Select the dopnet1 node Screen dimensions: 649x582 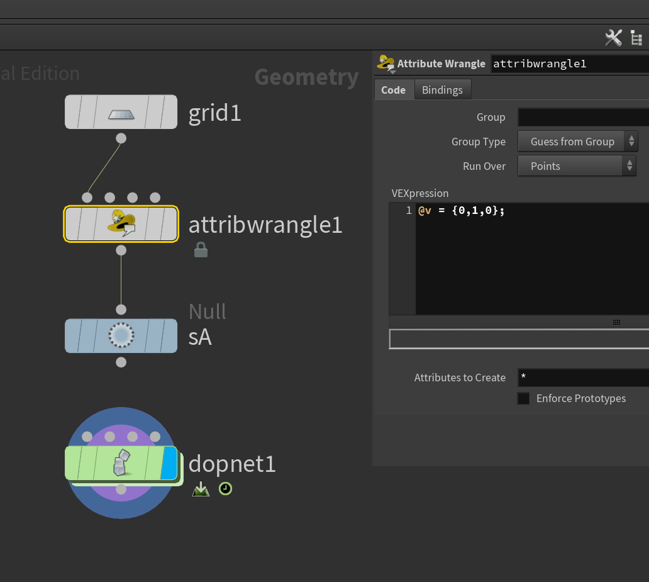click(121, 462)
